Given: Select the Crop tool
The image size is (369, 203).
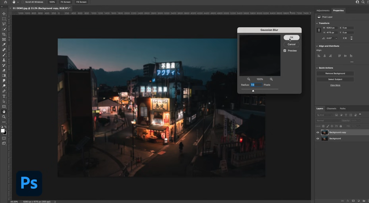Looking at the screenshot, I should (x=4, y=34).
